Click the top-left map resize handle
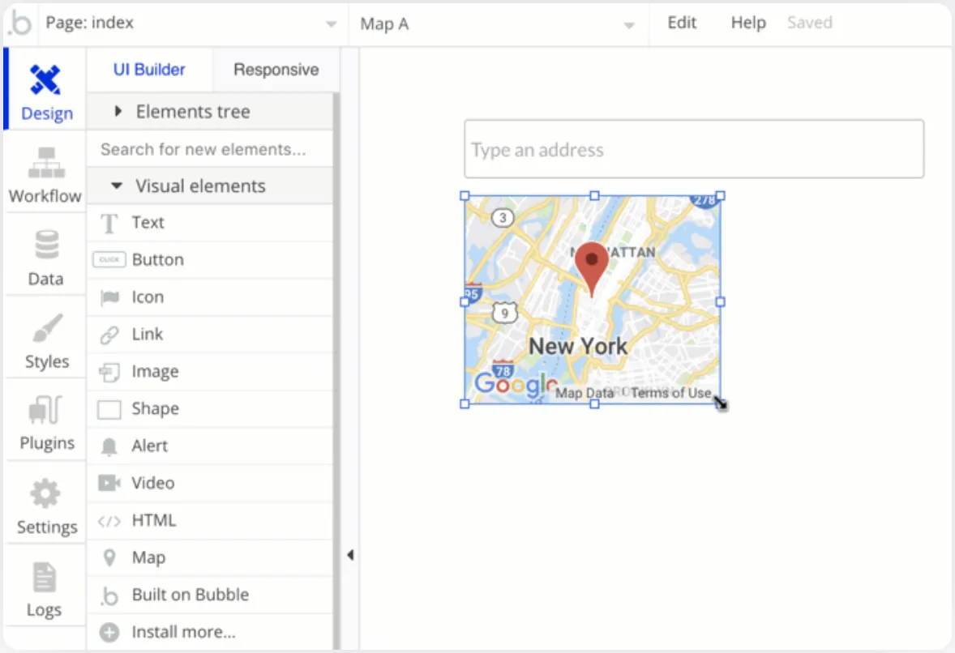The height and width of the screenshot is (653, 955). (x=465, y=196)
